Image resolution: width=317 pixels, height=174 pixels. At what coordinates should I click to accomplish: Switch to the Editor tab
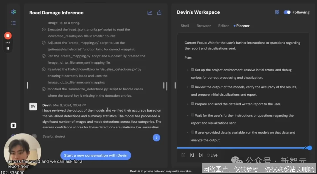pos(223,26)
